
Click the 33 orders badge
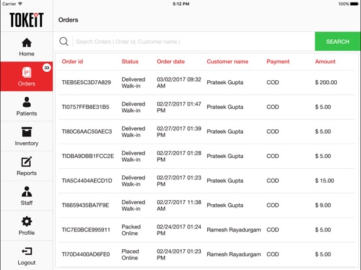coord(46,68)
